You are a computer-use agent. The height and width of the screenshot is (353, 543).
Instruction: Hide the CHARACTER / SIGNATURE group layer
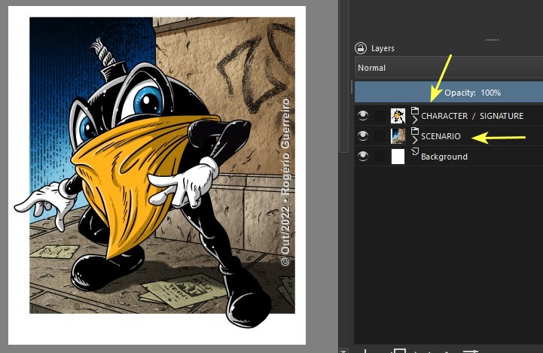tap(363, 115)
